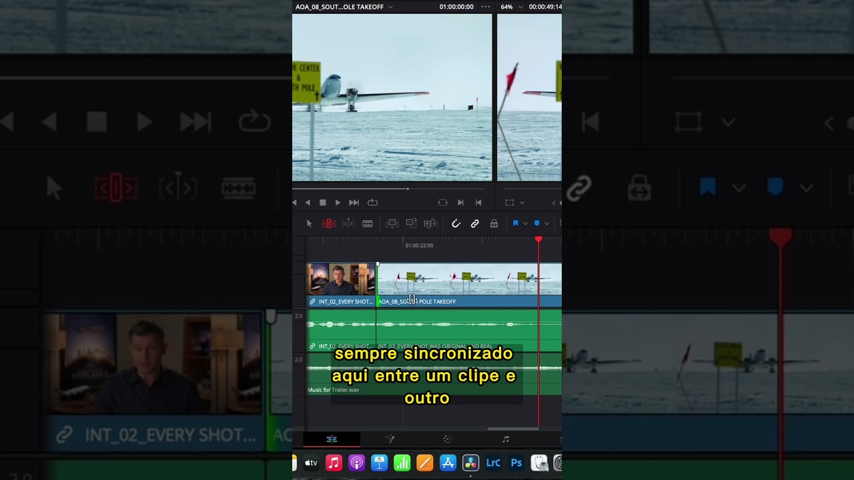
Task: Click the edit point between the two video clips
Action: pos(377,284)
